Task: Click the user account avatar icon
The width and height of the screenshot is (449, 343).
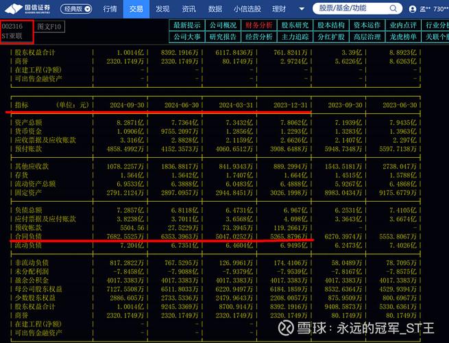Action: pyautogui.click(x=413, y=10)
